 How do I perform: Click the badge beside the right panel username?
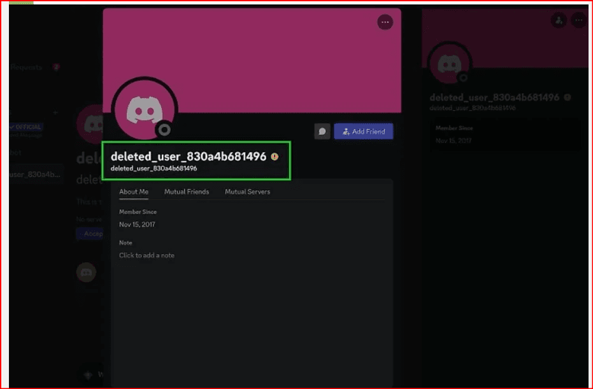(x=568, y=97)
